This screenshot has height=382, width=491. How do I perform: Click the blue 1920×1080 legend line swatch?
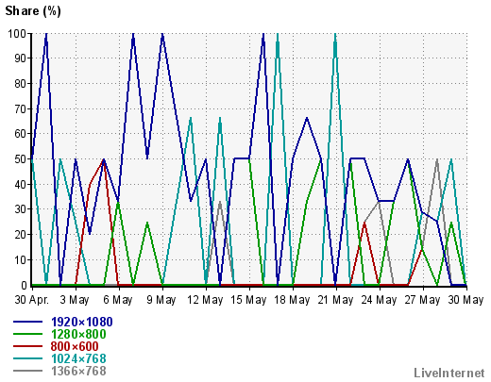pyautogui.click(x=27, y=322)
